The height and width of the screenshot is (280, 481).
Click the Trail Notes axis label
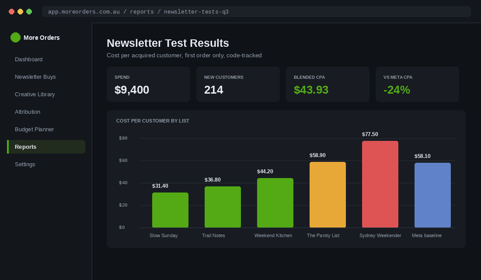tap(213, 235)
